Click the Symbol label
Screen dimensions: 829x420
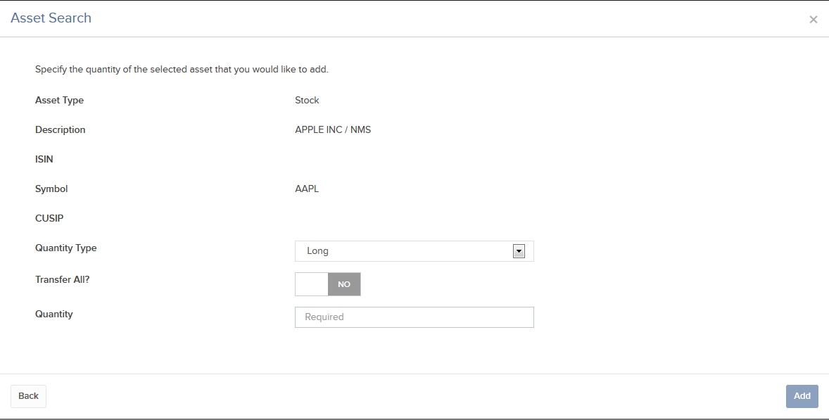point(51,189)
